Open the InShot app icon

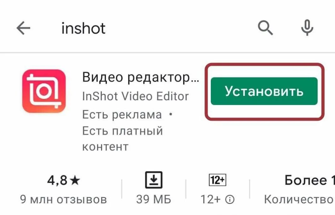coord(44,91)
